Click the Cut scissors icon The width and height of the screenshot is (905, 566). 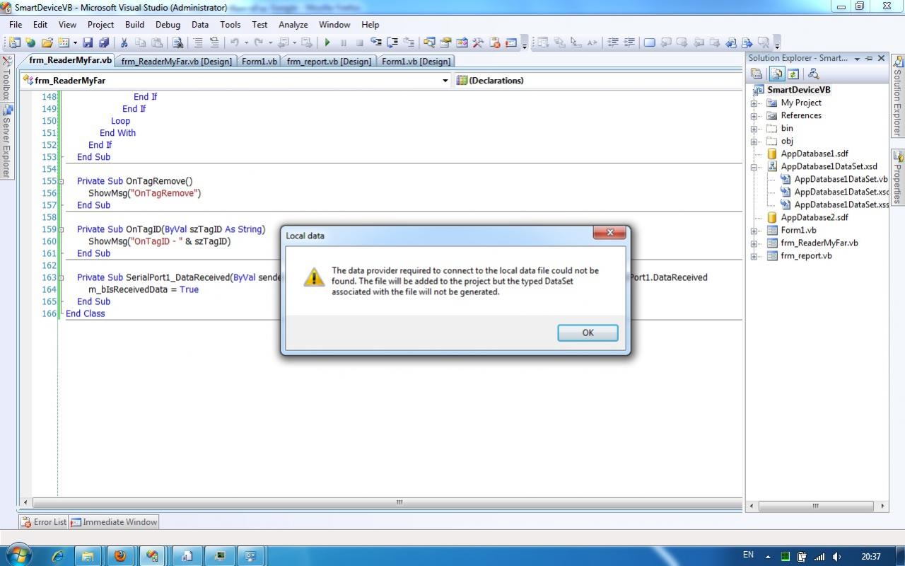pos(124,42)
